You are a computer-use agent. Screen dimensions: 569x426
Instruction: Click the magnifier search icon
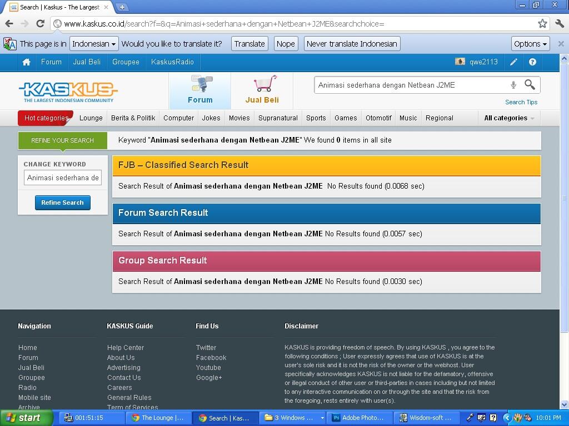coord(530,85)
